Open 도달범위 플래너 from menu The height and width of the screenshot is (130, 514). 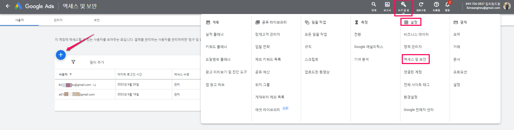tap(218, 59)
